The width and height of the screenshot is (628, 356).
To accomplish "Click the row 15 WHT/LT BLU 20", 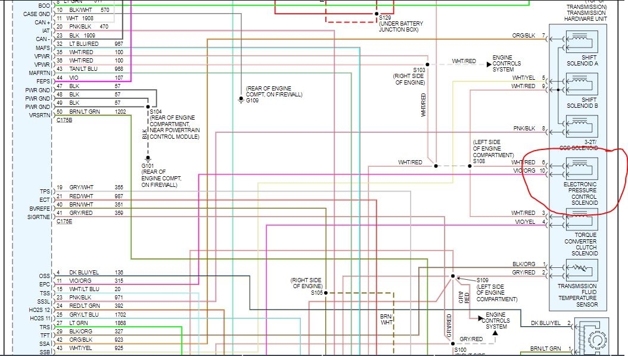I will [x=89, y=289].
